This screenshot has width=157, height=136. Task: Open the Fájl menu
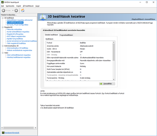(3, 6)
